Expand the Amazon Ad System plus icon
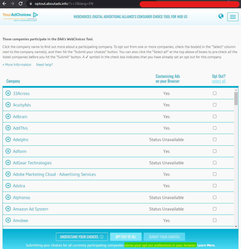 pos(8,209)
